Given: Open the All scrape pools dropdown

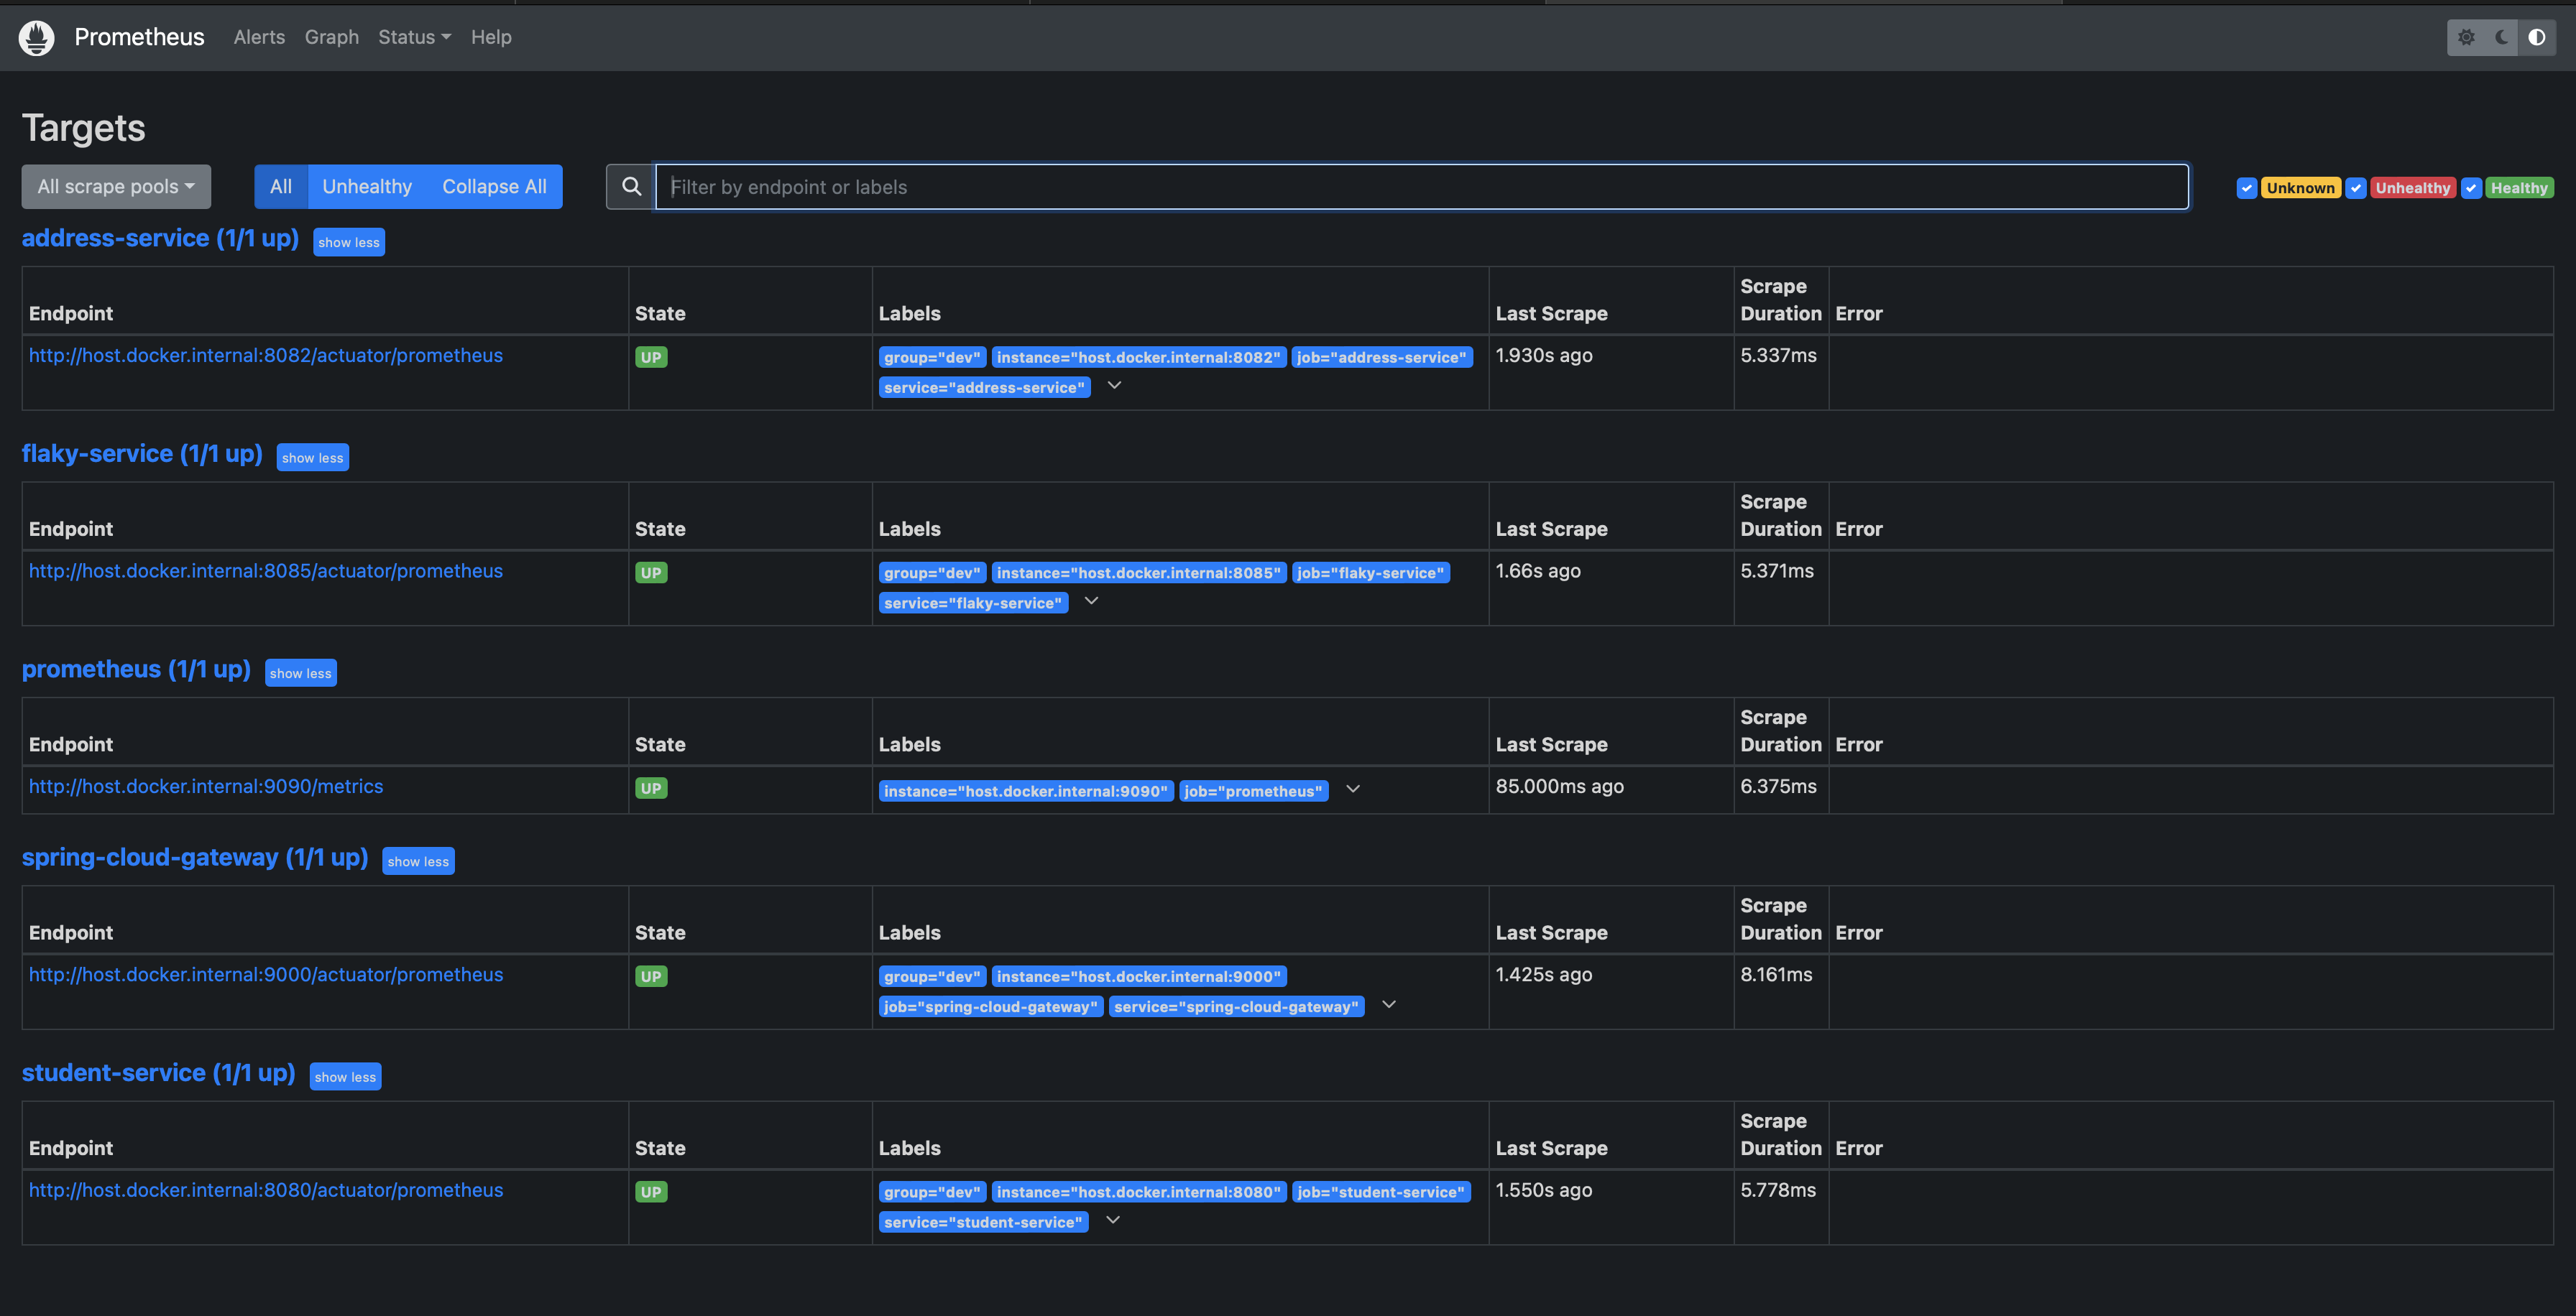Looking at the screenshot, I should coord(116,187).
